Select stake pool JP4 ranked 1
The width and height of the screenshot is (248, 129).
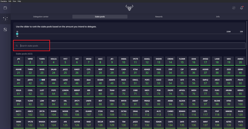(x=19, y=61)
